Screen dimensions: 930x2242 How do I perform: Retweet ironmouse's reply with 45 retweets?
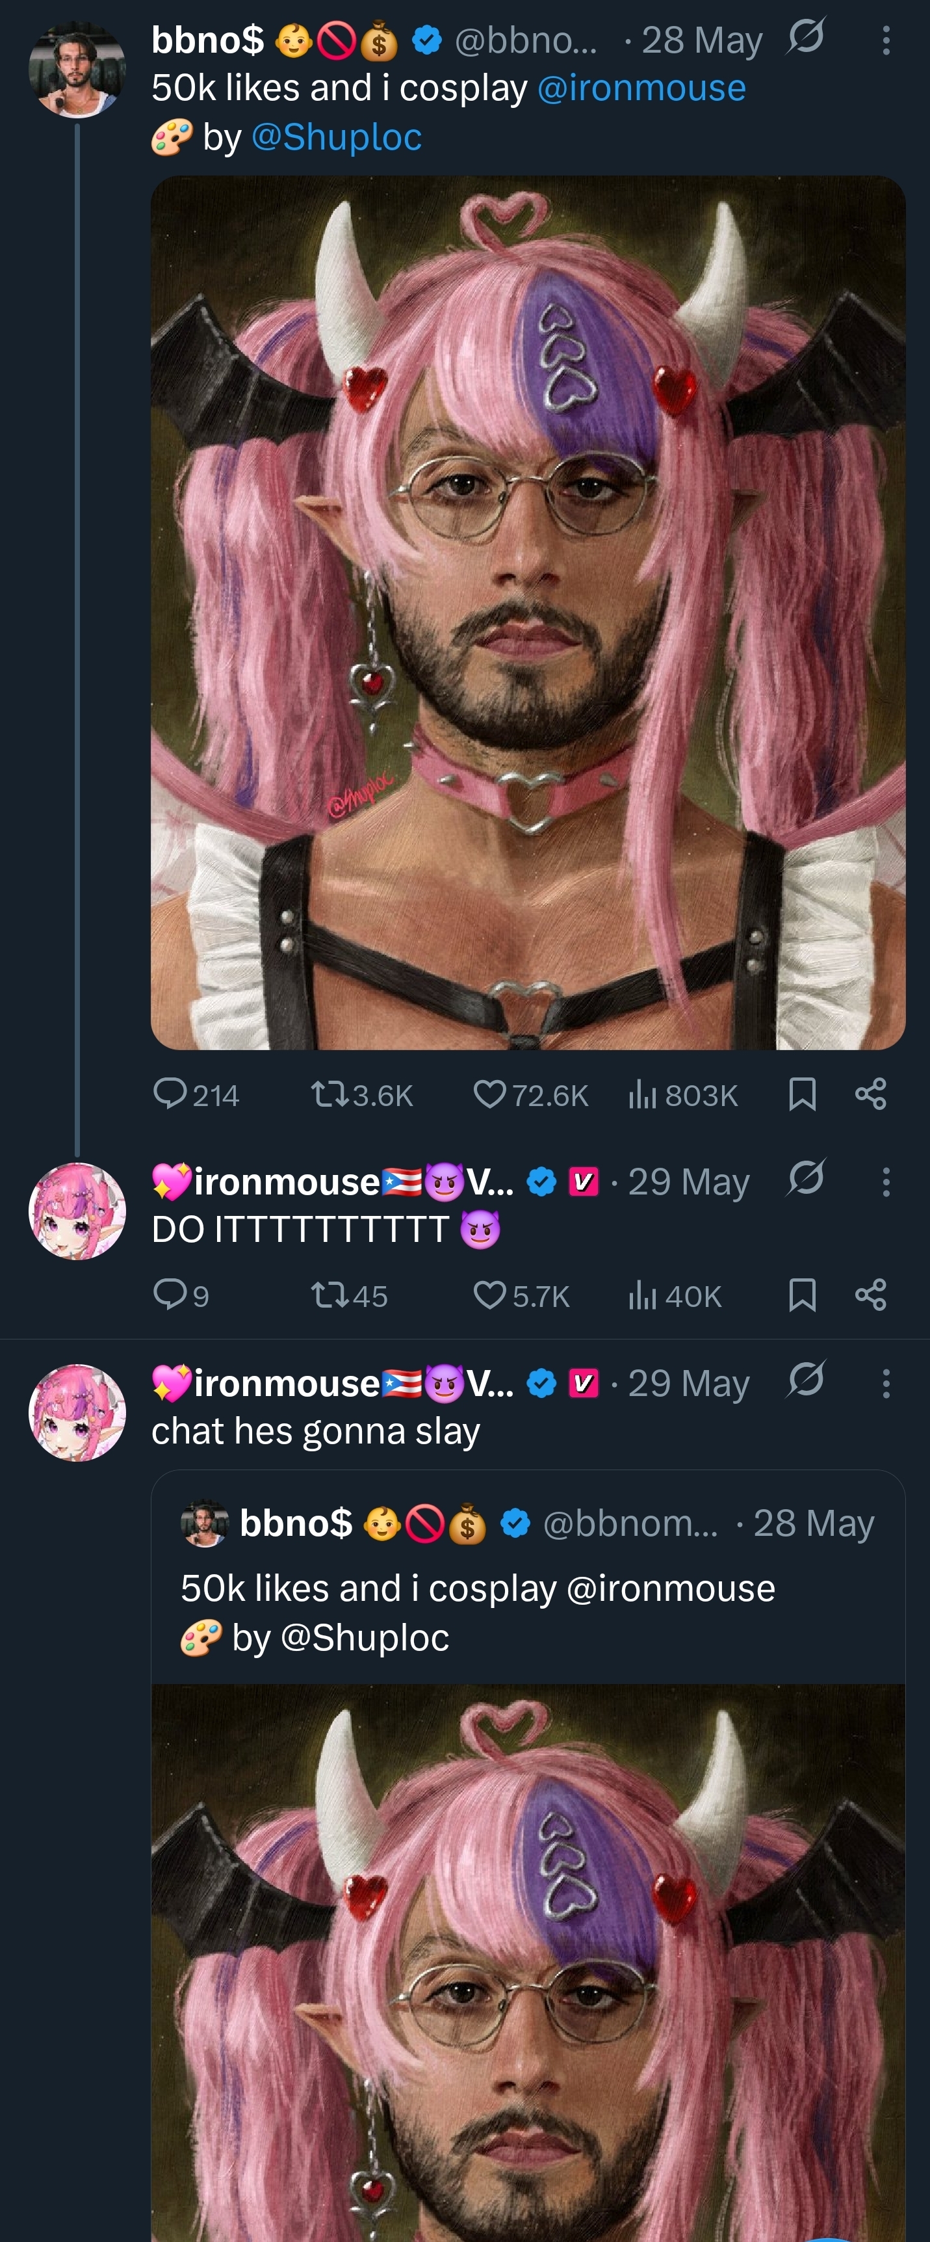[x=329, y=1295]
